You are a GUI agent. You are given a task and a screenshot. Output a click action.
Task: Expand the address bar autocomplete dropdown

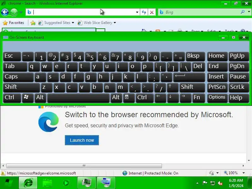point(137,12)
